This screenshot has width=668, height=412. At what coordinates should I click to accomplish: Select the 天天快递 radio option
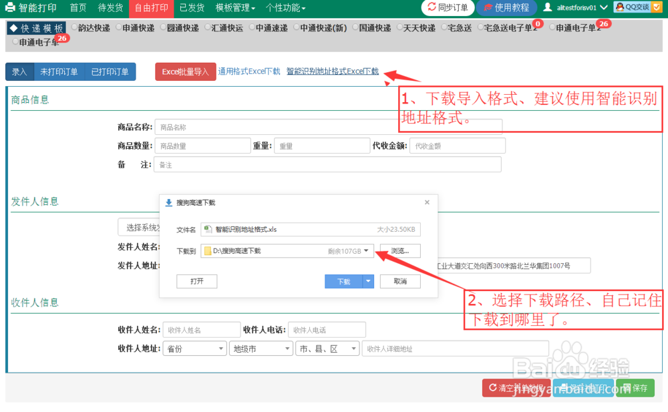[399, 27]
